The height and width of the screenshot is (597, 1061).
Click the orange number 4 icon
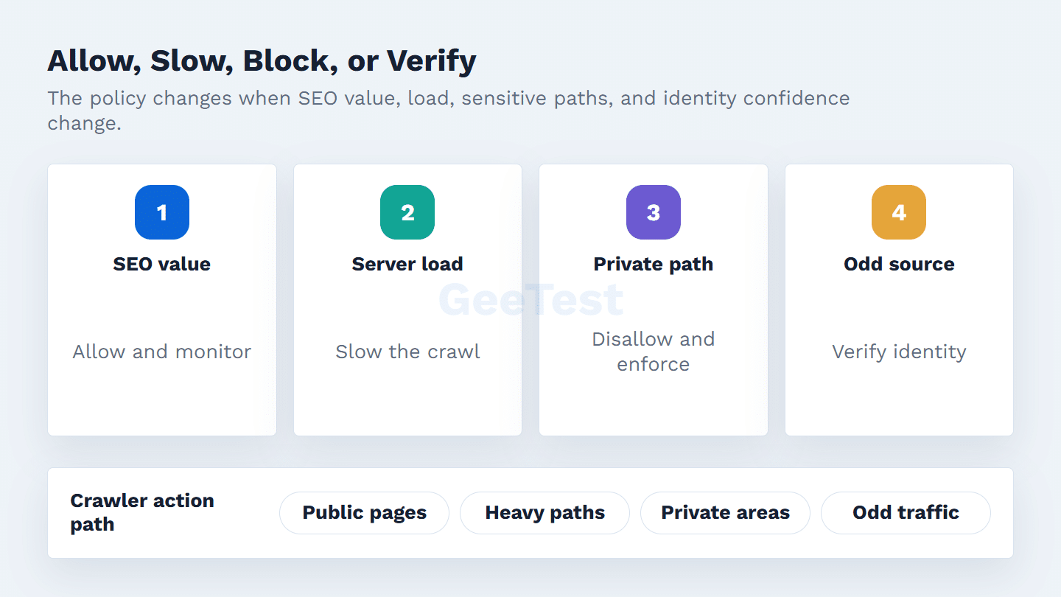point(899,212)
